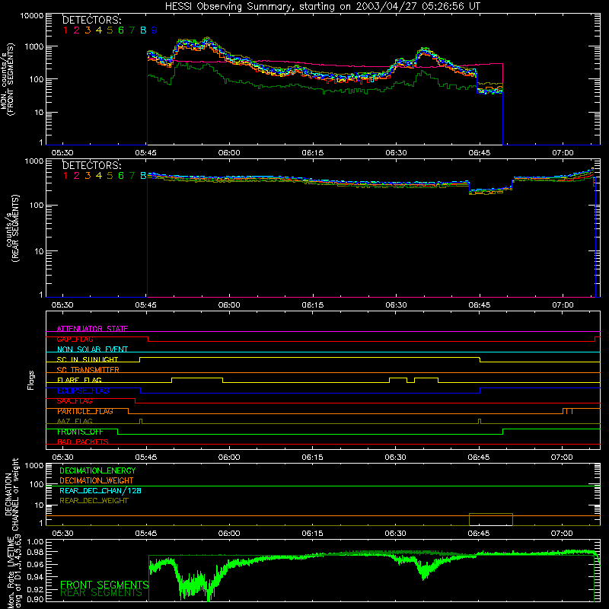Select green detector 6 in front segments legend
The height and width of the screenshot is (609, 609).
(x=121, y=30)
